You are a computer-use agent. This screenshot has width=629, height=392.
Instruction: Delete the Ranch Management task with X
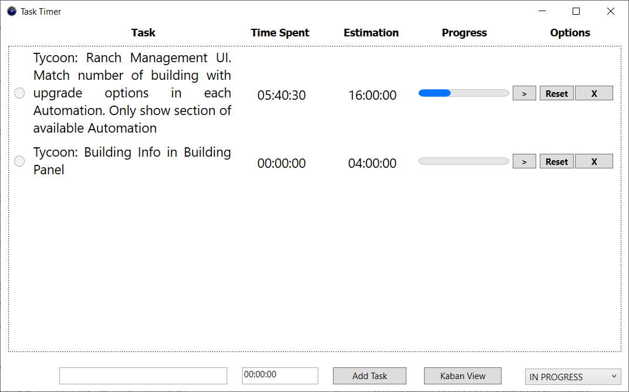594,93
